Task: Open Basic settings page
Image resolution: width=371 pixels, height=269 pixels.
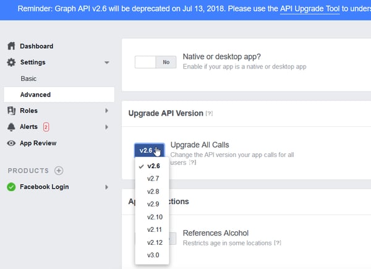Action: (28, 79)
